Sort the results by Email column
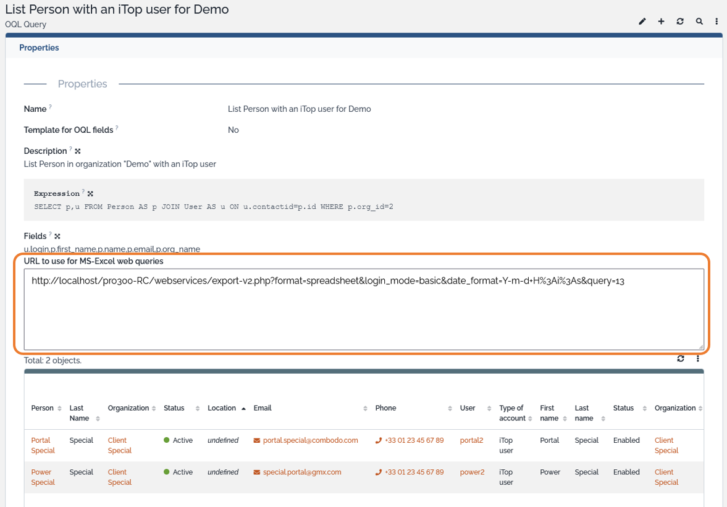This screenshot has height=507, width=727. point(364,408)
